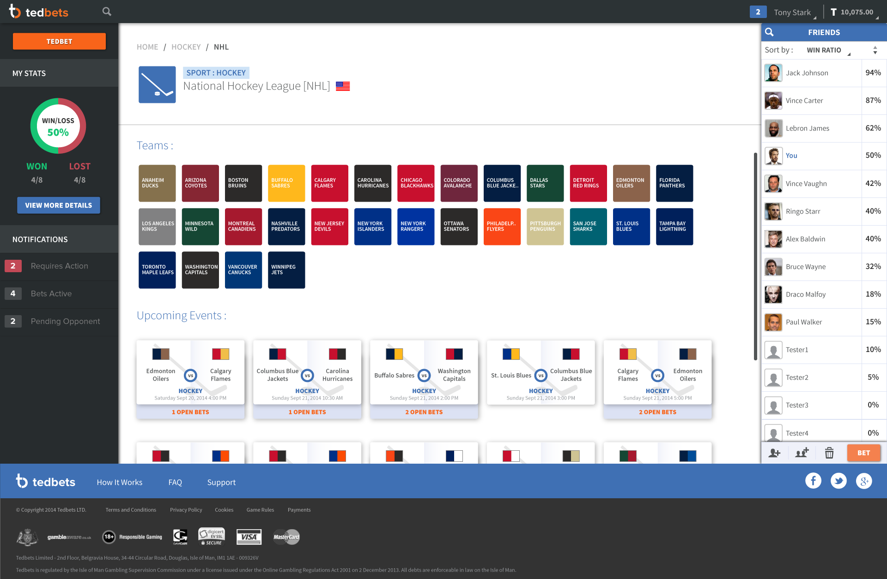887x579 pixels.
Task: Open Requires Action notifications
Action: click(x=59, y=266)
